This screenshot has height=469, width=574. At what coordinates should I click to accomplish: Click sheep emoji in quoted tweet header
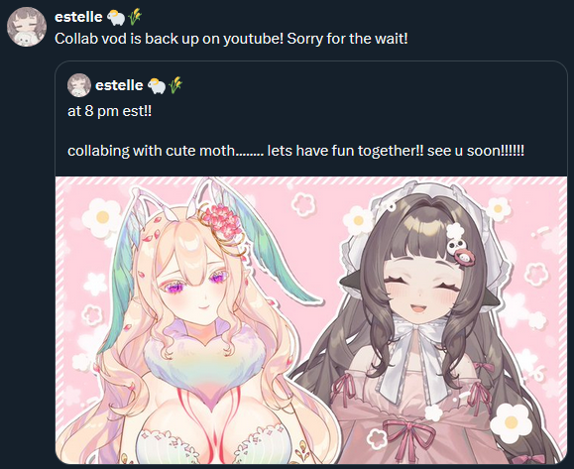[157, 85]
